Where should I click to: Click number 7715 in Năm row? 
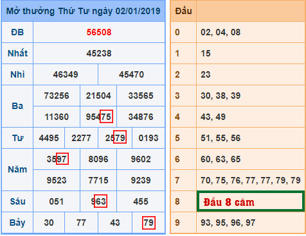click(x=98, y=180)
